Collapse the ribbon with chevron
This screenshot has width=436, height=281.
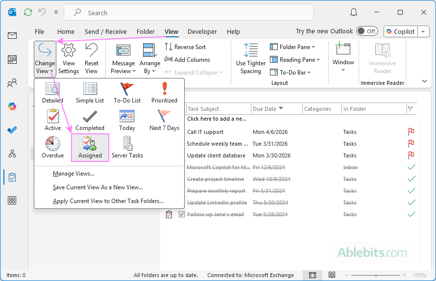424,81
